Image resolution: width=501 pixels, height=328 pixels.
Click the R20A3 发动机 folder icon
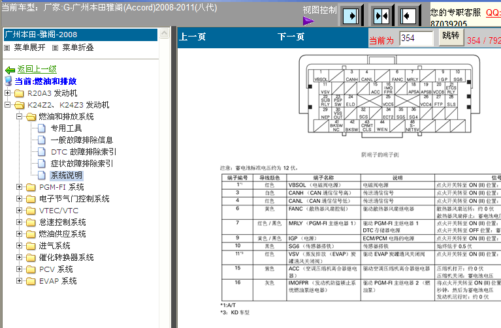click(19, 93)
